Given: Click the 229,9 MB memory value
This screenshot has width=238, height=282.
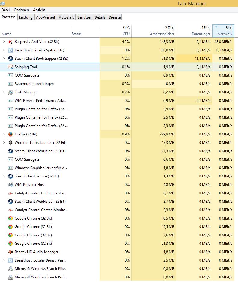Looking at the screenshot, I should (167, 134).
